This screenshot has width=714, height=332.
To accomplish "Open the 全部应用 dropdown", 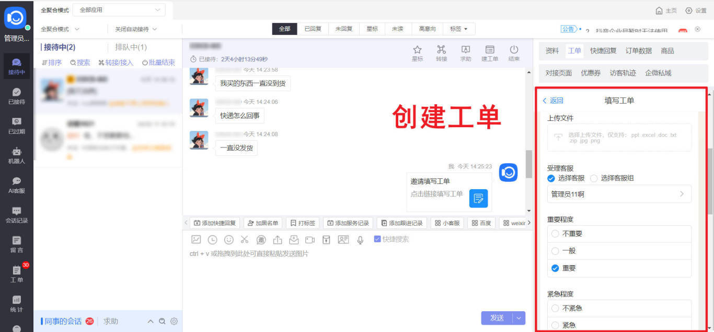I will (x=119, y=9).
